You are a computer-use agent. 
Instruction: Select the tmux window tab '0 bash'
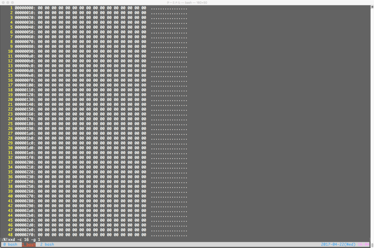10,244
